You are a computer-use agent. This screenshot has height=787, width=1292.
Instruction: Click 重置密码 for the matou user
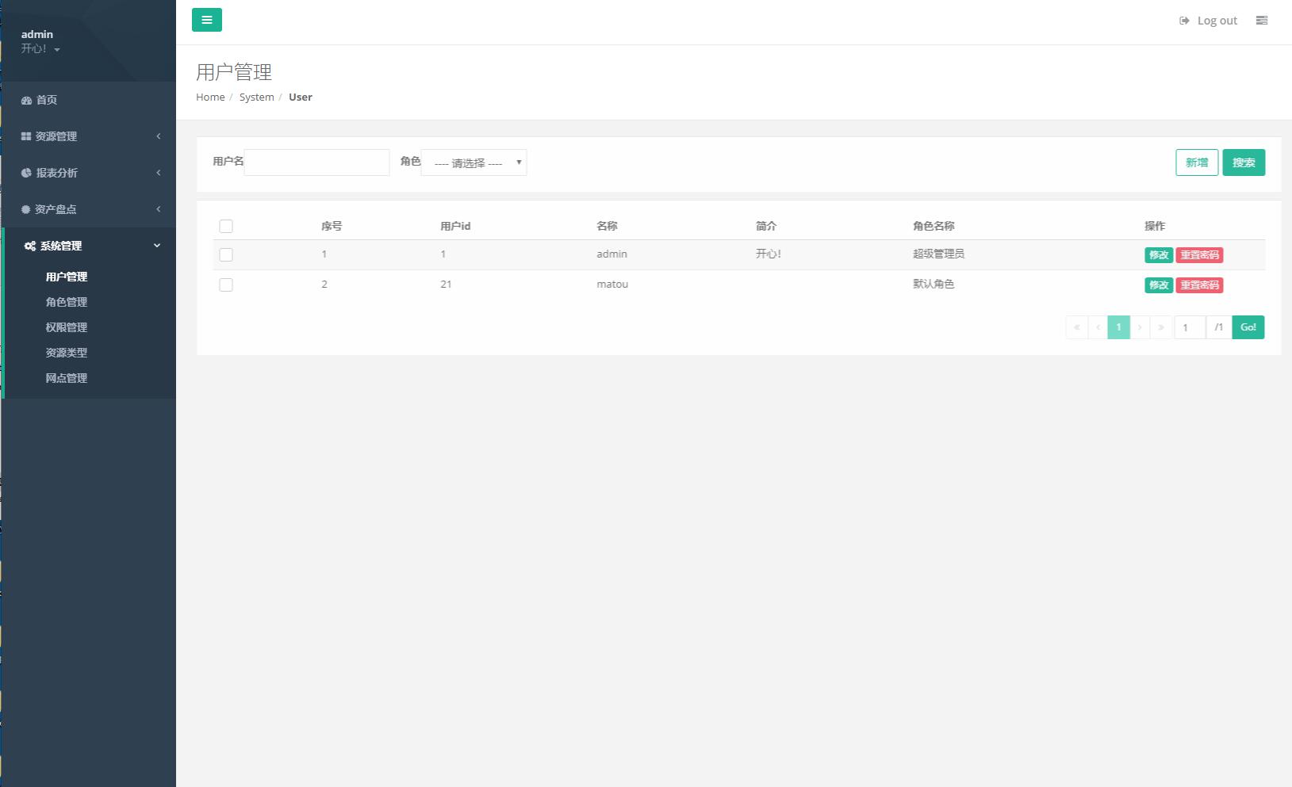1199,285
